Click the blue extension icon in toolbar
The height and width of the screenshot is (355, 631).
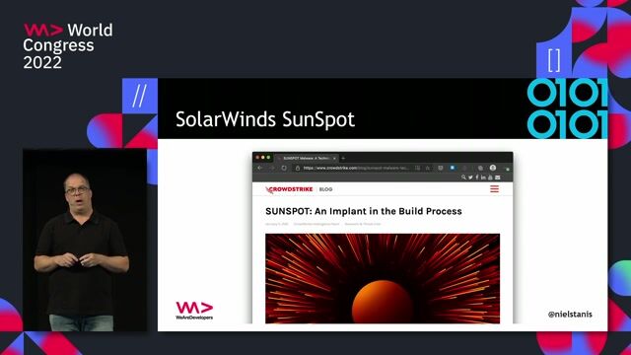(453, 168)
